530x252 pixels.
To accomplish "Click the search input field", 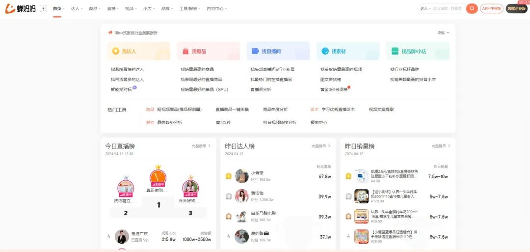I will click(x=448, y=9).
